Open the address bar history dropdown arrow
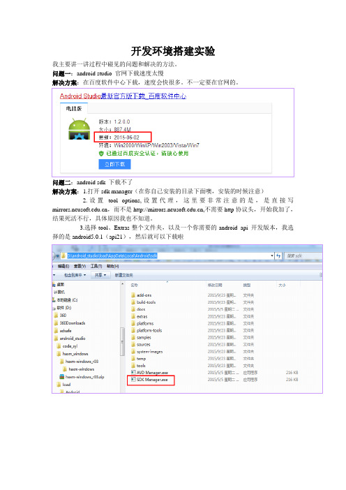The height and width of the screenshot is (490, 346). 272,255
